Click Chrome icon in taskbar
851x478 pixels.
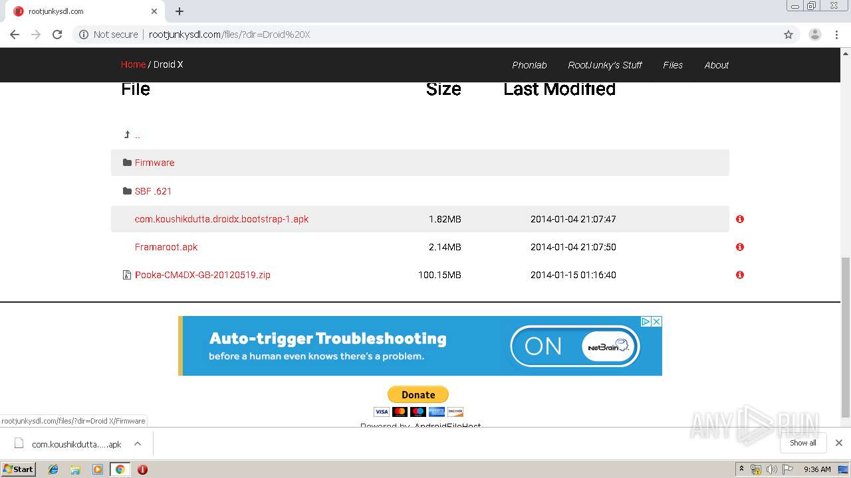pyautogui.click(x=120, y=469)
